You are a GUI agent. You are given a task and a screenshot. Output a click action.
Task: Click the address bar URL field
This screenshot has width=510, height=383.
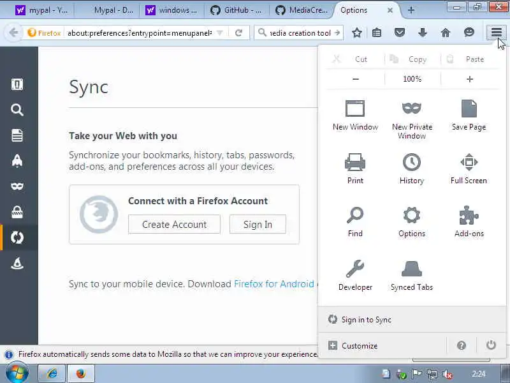pyautogui.click(x=140, y=33)
